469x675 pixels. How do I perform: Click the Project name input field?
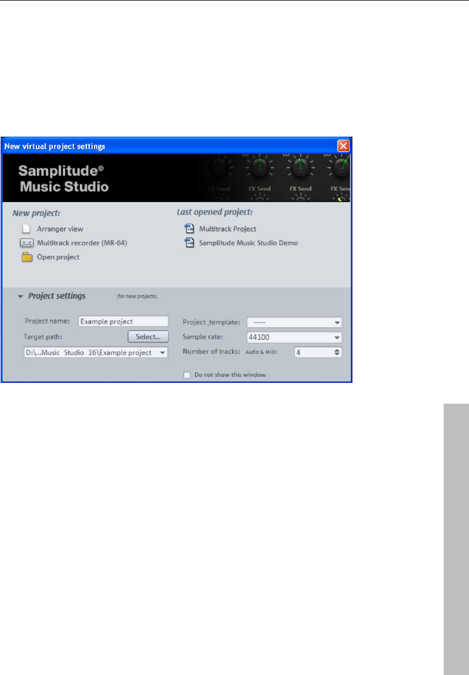[x=123, y=321]
